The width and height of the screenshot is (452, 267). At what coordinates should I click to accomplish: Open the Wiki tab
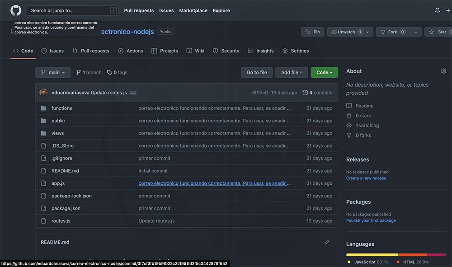pos(195,51)
